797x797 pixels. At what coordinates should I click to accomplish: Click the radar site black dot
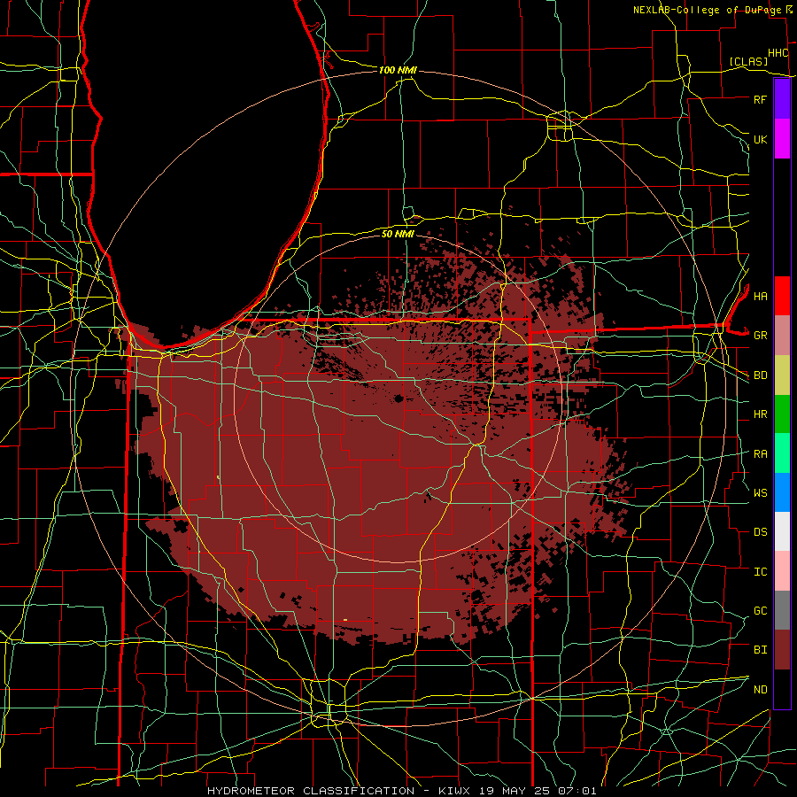[398, 398]
